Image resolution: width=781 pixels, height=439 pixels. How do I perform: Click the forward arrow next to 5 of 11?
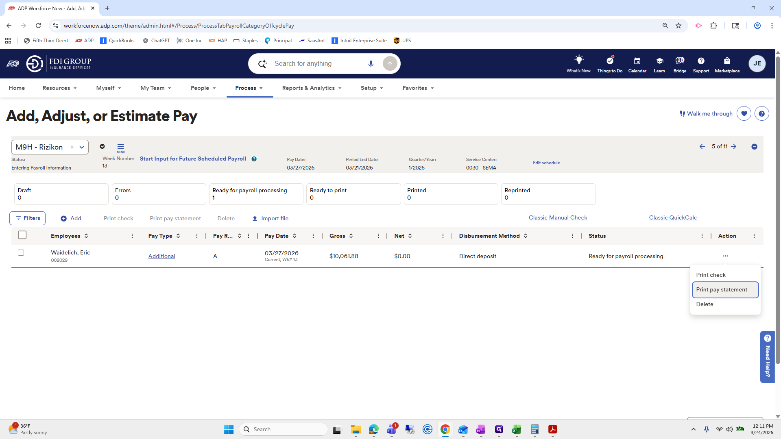[734, 146]
